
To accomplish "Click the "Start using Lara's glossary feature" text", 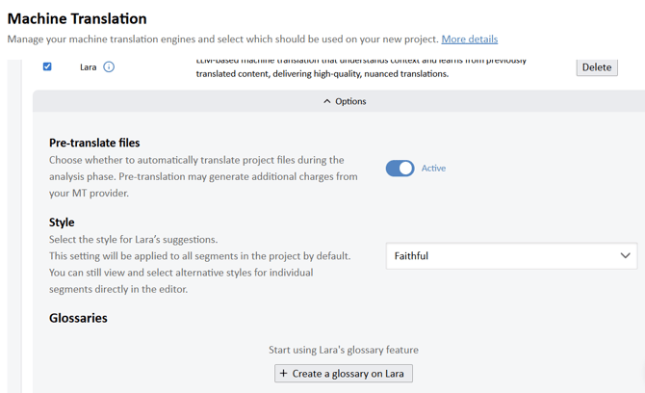I will tap(343, 350).
